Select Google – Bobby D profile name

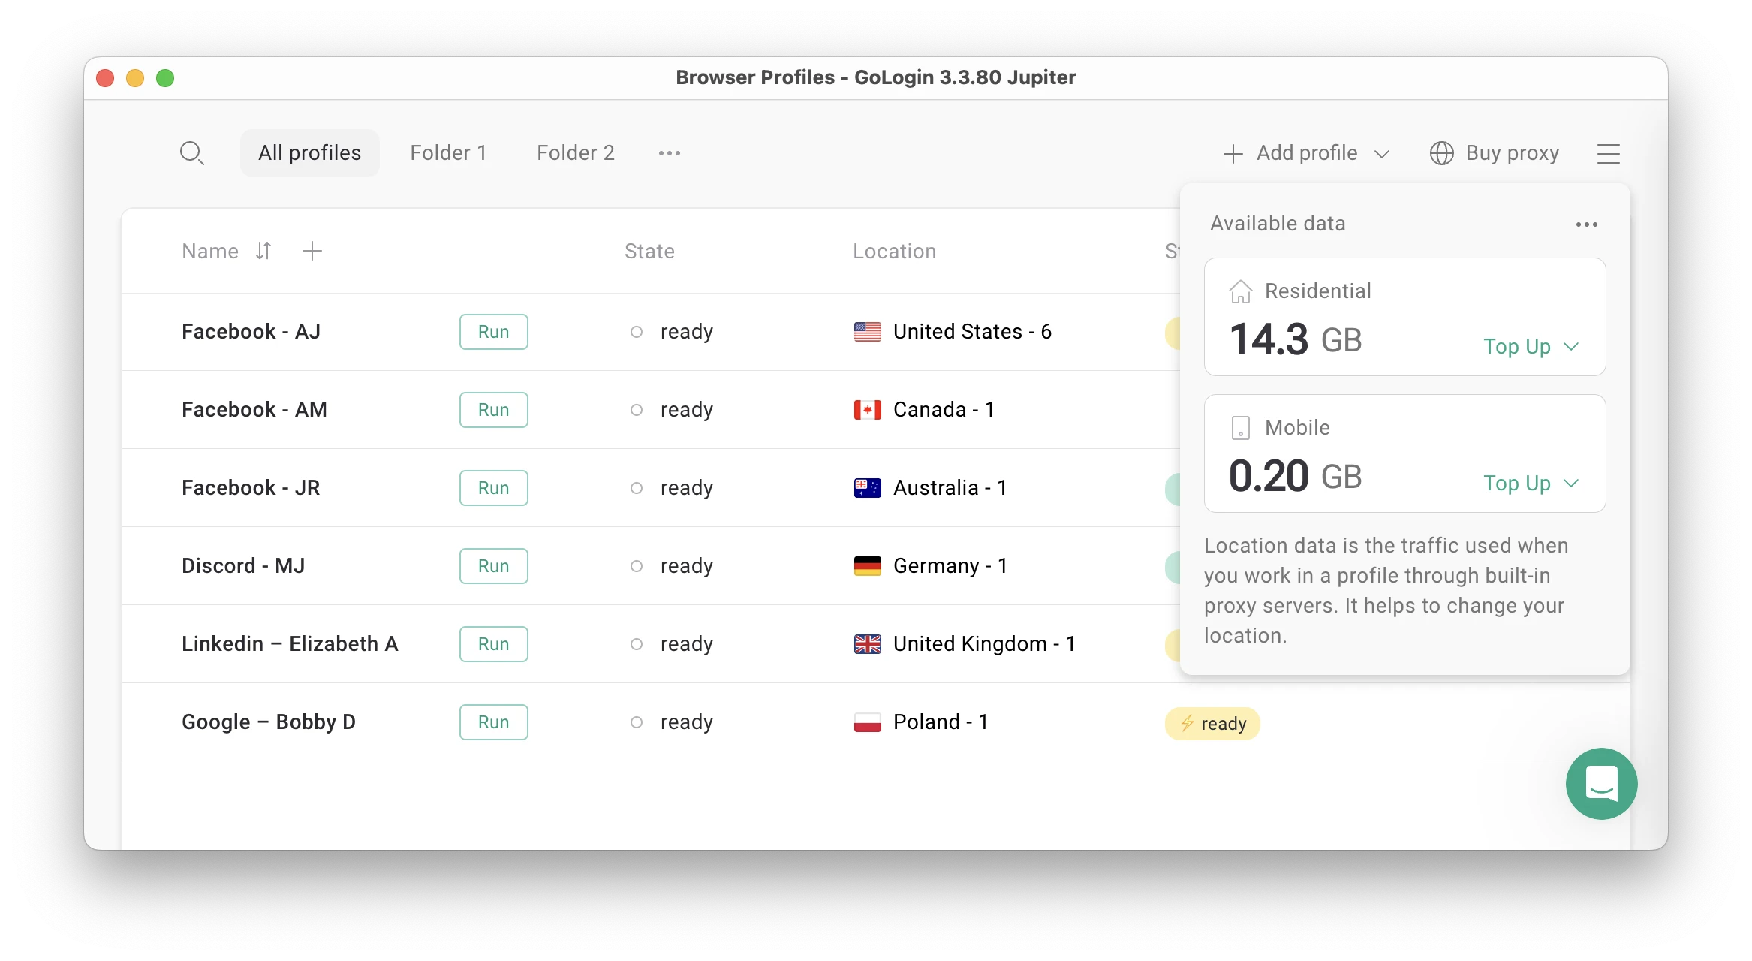click(x=269, y=722)
